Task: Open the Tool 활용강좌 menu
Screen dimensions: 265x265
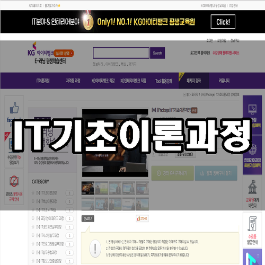Action: tap(164, 81)
